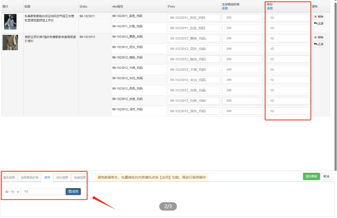The image size is (337, 218).
Task: Submit changes with the green 提交修改 button
Action: click(x=311, y=176)
